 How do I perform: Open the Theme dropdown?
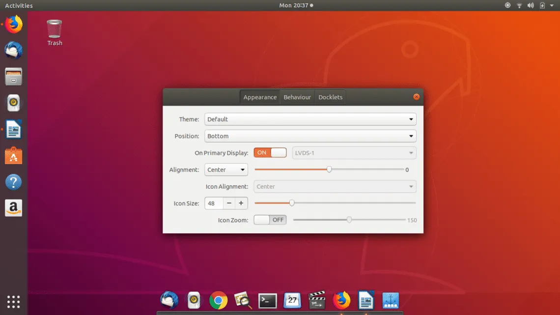click(x=310, y=119)
